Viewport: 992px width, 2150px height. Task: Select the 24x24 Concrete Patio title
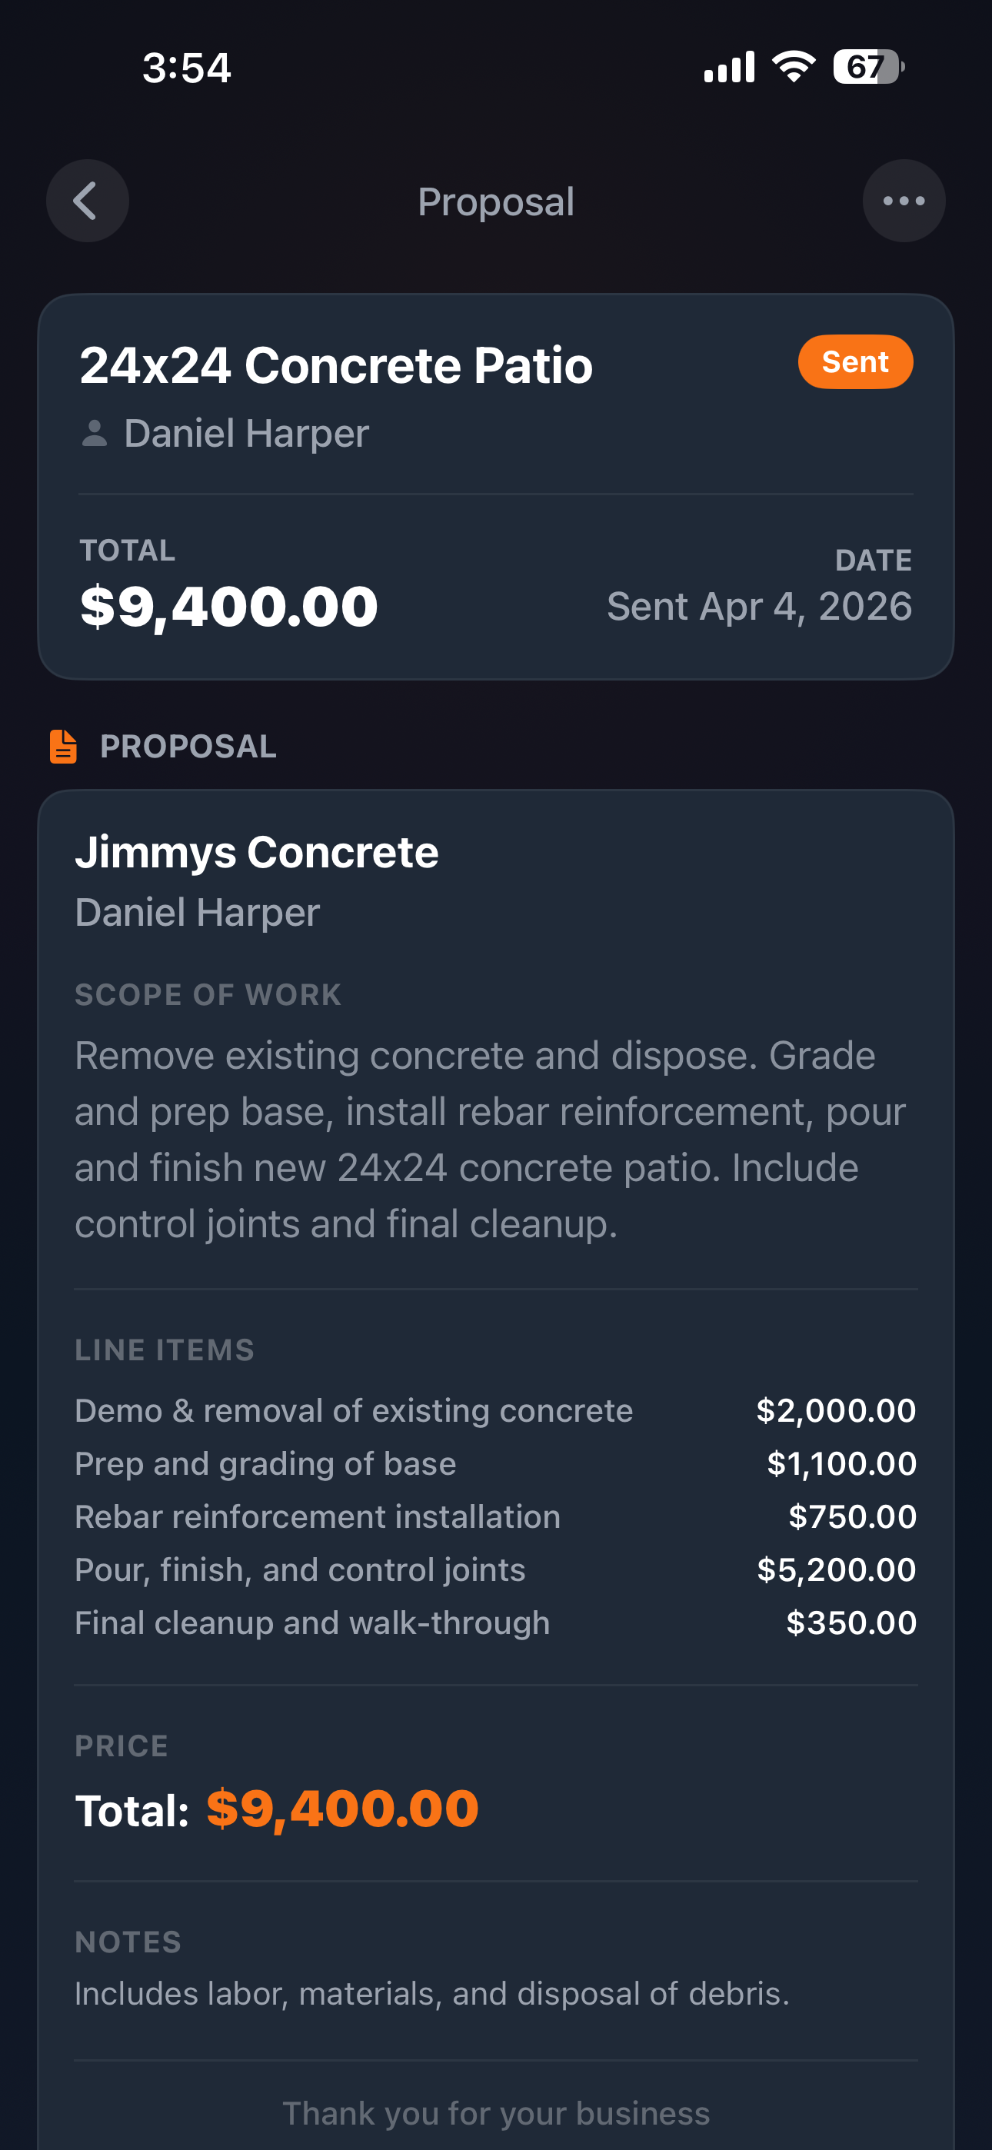tap(336, 365)
